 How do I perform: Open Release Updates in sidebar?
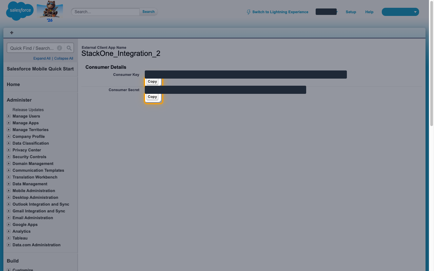(28, 110)
